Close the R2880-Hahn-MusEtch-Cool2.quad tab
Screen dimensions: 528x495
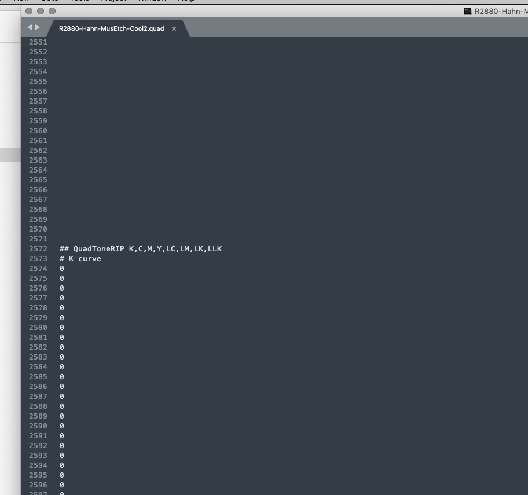(174, 28)
